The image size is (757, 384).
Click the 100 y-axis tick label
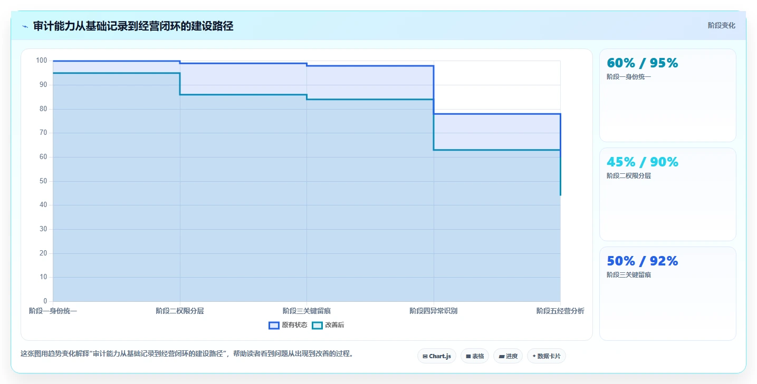tap(42, 61)
